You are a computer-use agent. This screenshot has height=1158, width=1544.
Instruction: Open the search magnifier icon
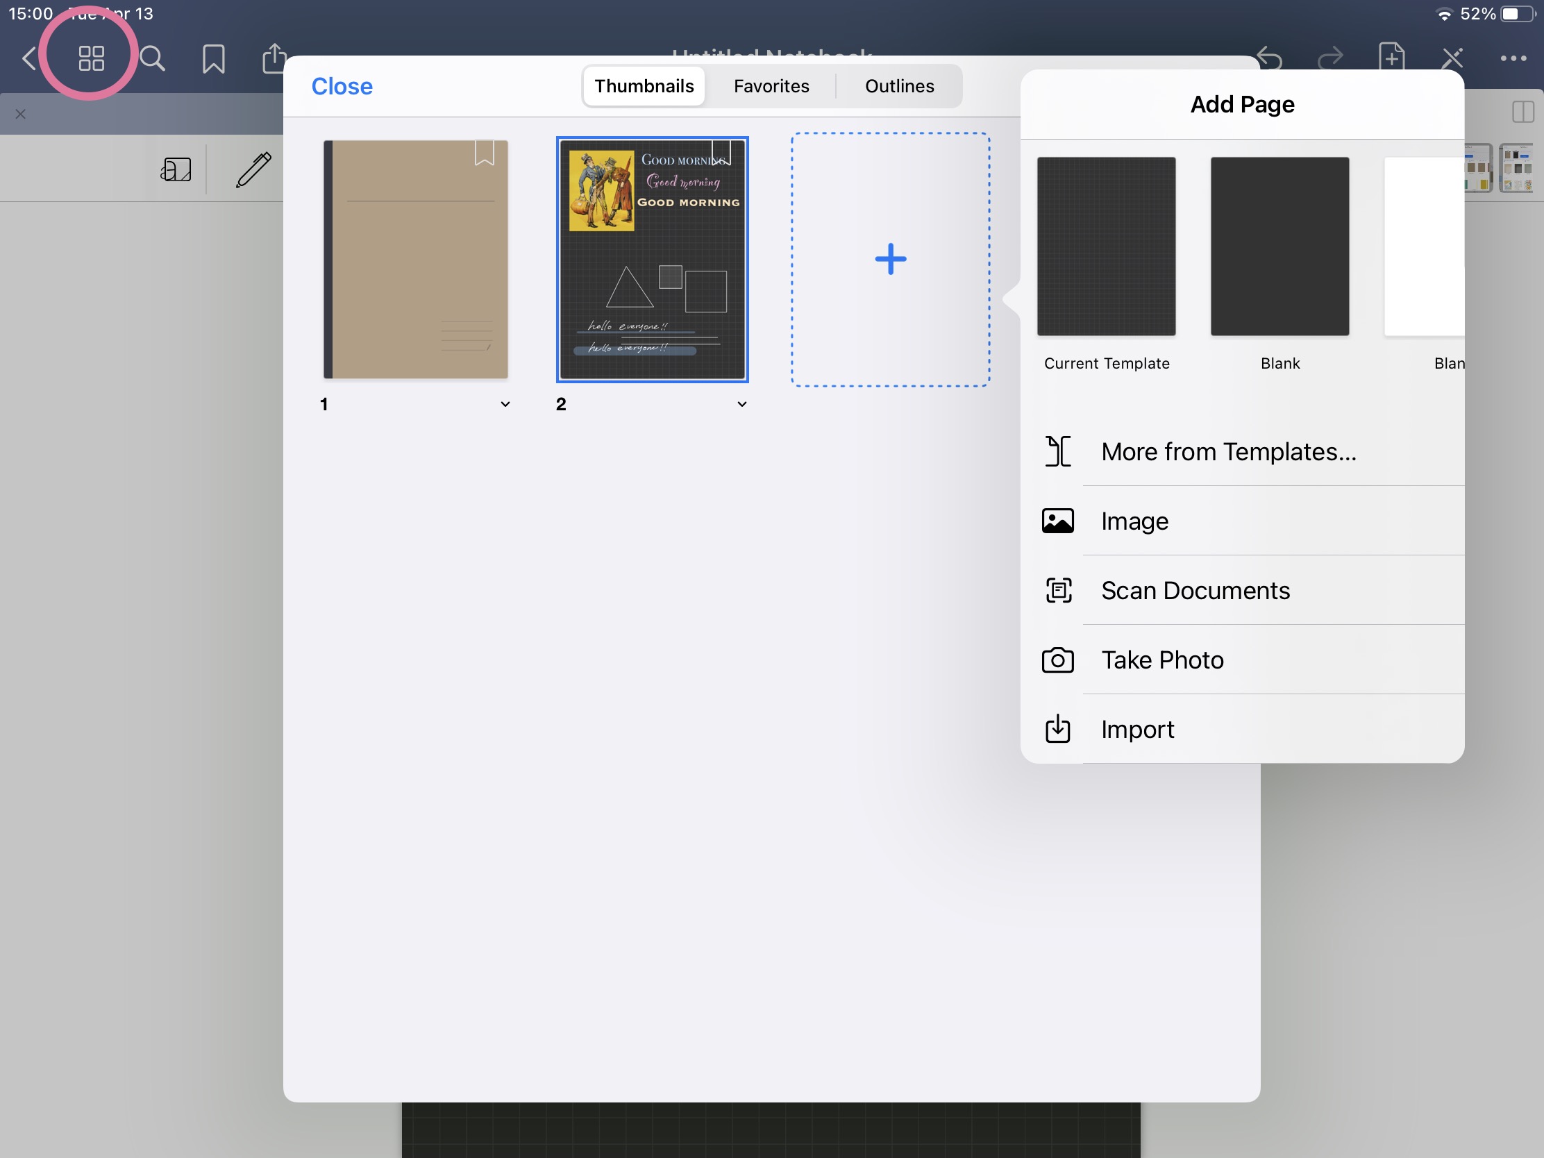[152, 58]
